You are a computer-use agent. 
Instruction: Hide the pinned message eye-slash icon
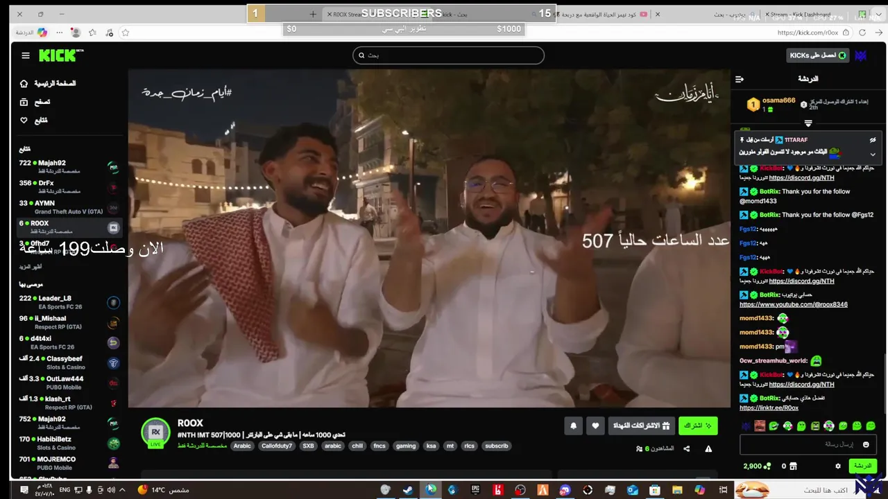[x=873, y=140]
